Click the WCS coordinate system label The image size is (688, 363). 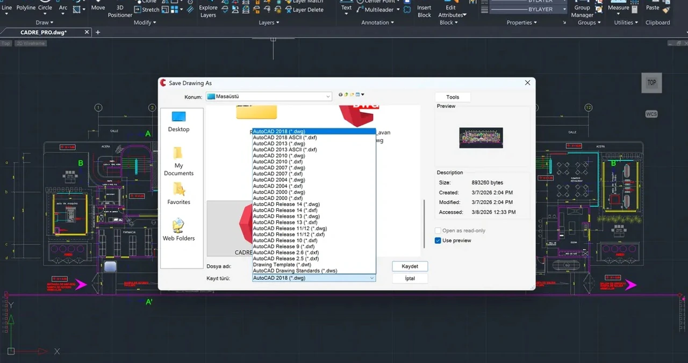pyautogui.click(x=651, y=114)
